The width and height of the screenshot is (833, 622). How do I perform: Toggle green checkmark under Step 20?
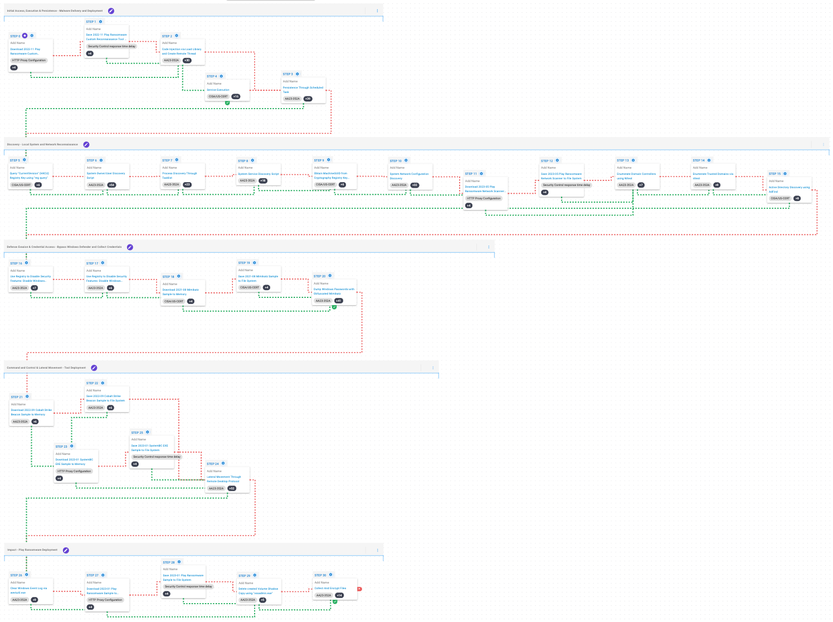[x=334, y=307]
